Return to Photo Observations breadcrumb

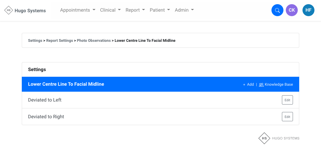click(94, 41)
